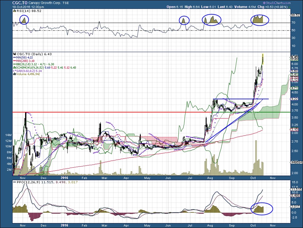Click the 5.60 price tag on axis
Screen dimensions: 303x228
click(x=294, y=71)
